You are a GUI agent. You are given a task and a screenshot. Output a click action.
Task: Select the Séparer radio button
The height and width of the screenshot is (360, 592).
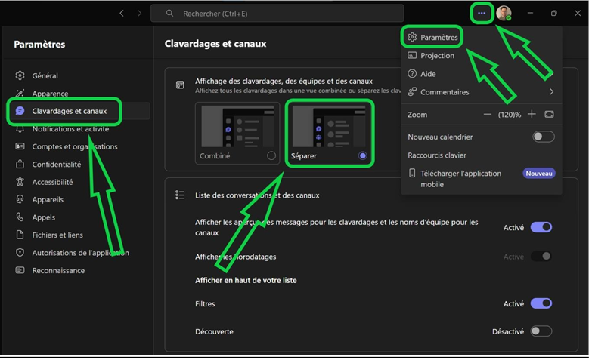point(362,155)
